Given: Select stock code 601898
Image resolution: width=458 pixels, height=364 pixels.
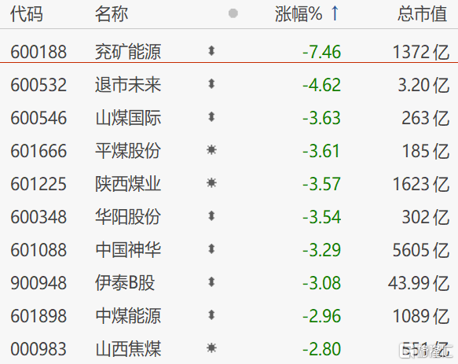Looking at the screenshot, I should (38, 316).
